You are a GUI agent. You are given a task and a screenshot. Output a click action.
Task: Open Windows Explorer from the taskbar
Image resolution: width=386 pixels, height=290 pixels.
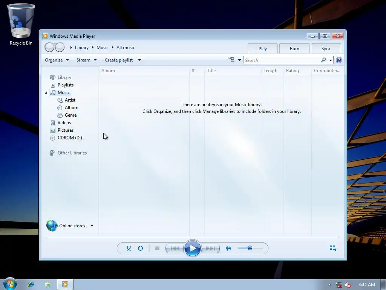[x=48, y=285]
